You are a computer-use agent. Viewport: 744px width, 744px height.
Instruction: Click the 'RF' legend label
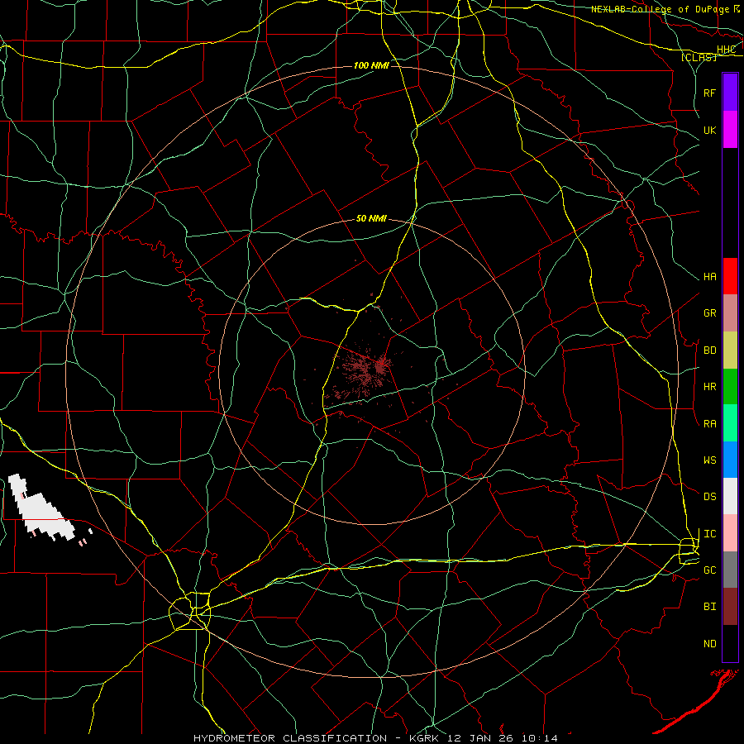coord(709,93)
